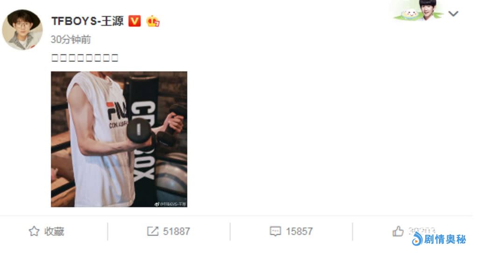Click the crown membership level icon
Image resolution: width=479 pixels, height=253 pixels.
(153, 21)
